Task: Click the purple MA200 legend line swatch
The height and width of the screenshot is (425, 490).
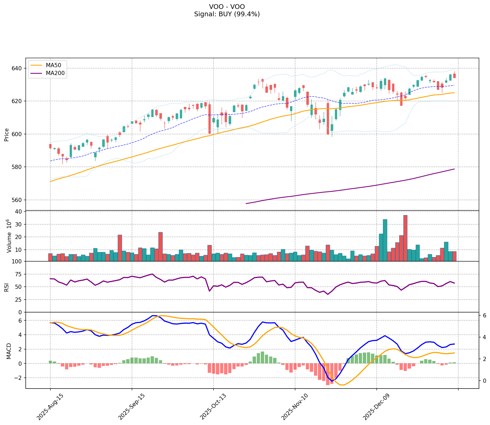Action: [36, 73]
